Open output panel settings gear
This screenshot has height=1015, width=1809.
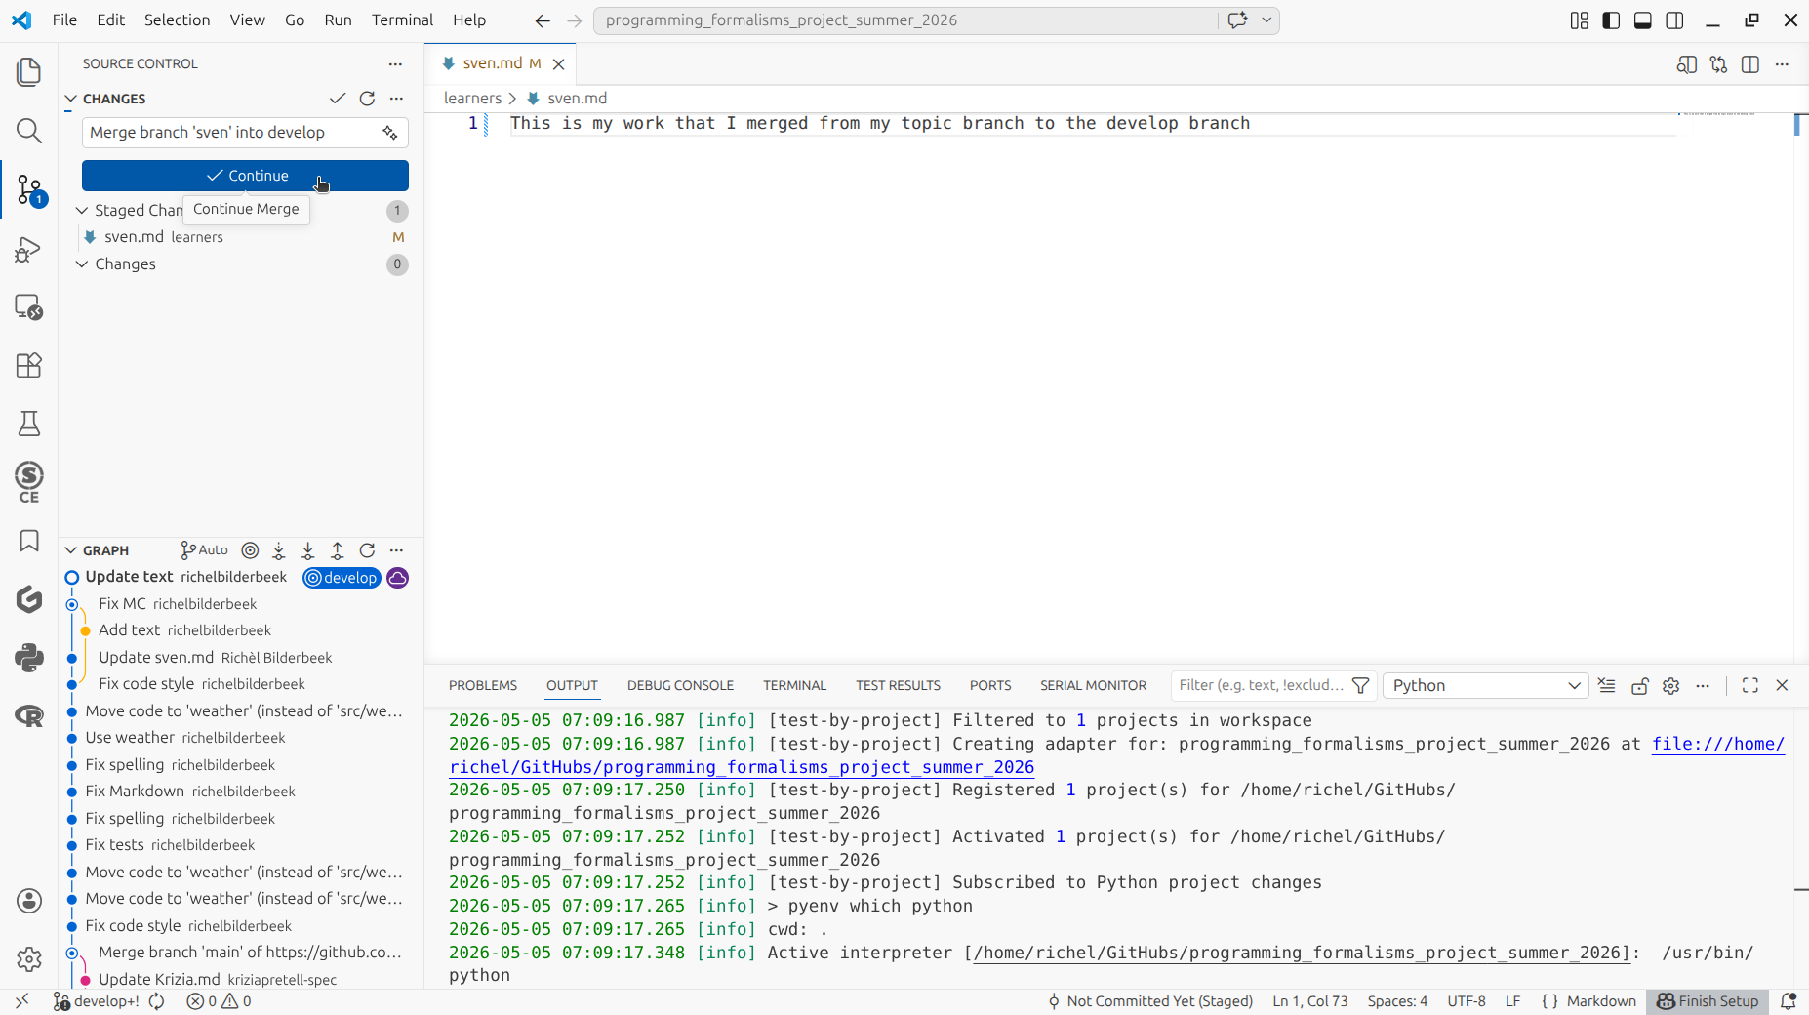[1671, 686]
